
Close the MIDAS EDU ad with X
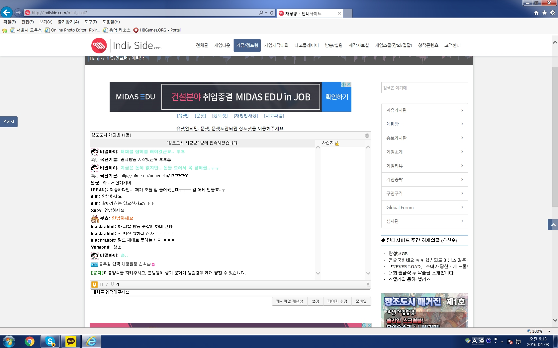[349, 85]
